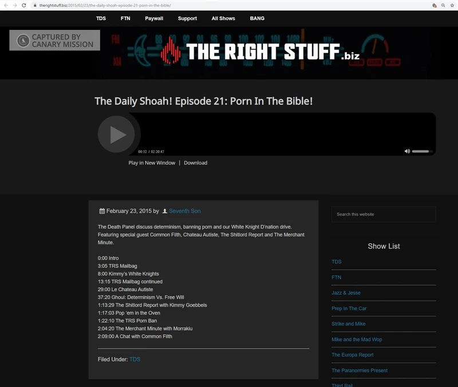Click the calendar icon beside the post date

coord(101,211)
